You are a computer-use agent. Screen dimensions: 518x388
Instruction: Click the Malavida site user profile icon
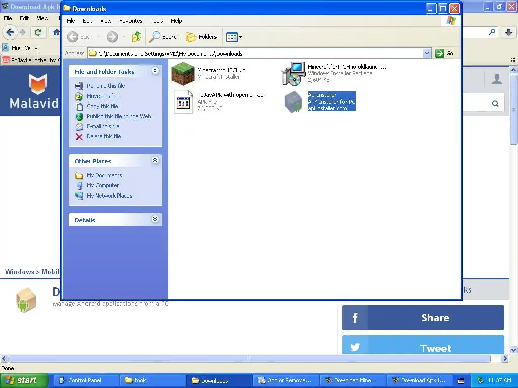coord(497,78)
